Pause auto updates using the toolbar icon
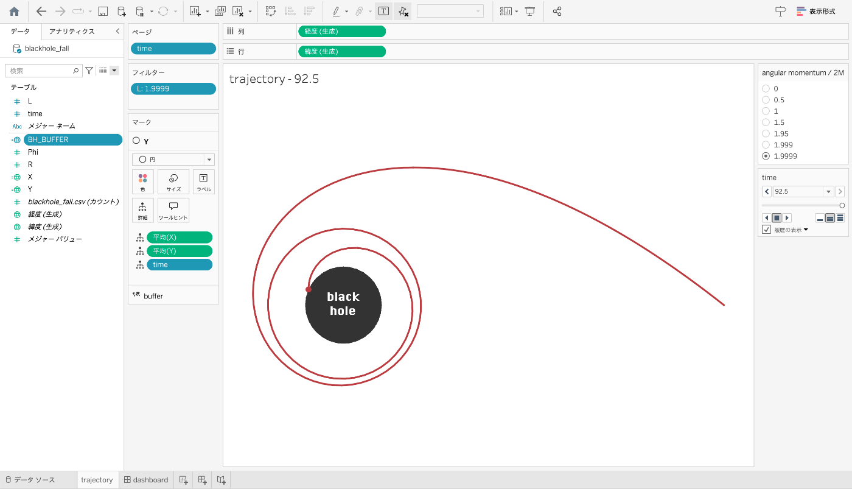Viewport: 852px width, 489px height. pos(139,11)
